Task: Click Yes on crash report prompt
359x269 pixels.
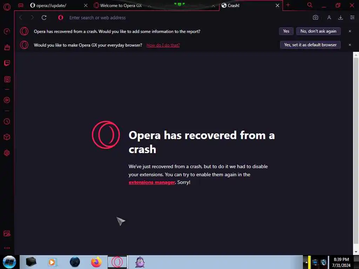Action: point(286,31)
